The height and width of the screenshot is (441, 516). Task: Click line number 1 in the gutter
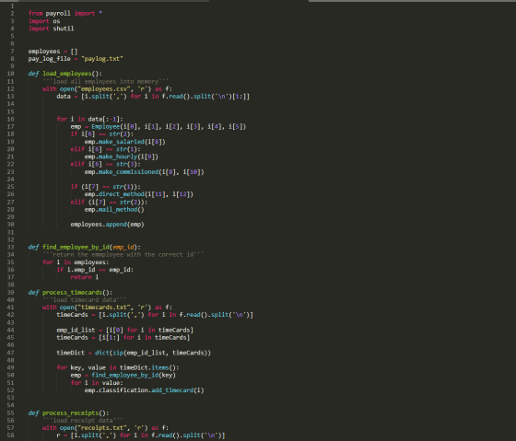[x=12, y=6]
